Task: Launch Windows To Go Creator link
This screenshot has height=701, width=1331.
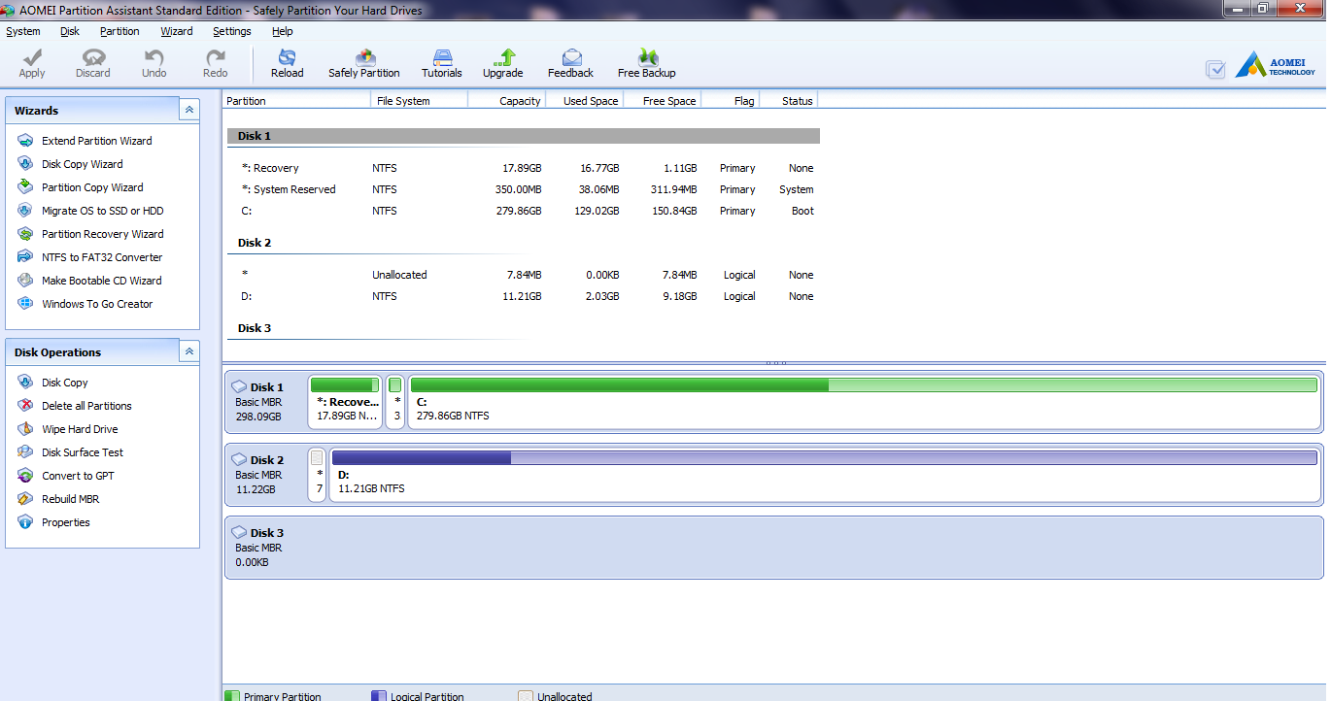Action: 97,304
